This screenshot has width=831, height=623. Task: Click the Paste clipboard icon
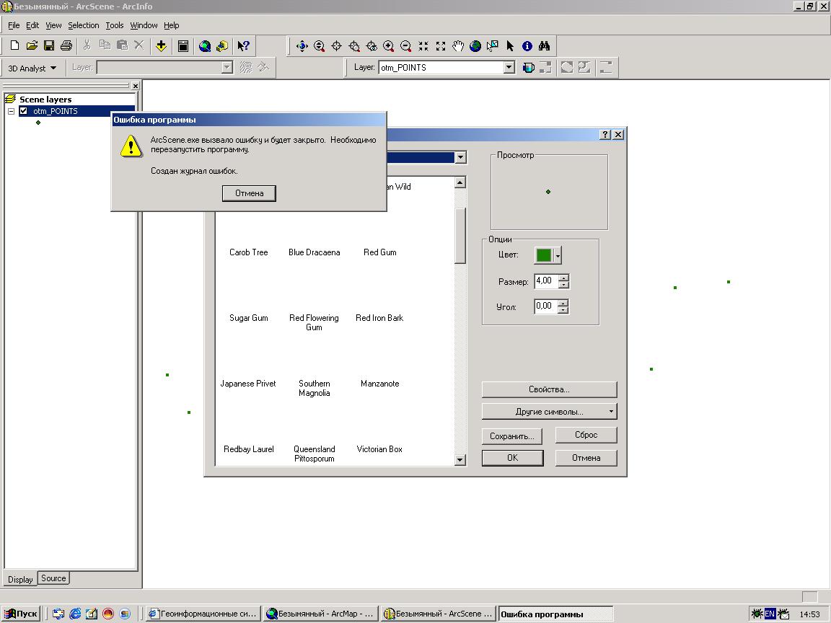coord(122,46)
